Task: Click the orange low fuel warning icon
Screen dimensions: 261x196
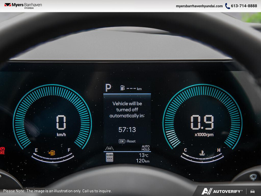Action: 52,153
